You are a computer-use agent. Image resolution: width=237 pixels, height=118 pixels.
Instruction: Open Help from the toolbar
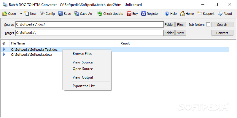click(x=171, y=14)
